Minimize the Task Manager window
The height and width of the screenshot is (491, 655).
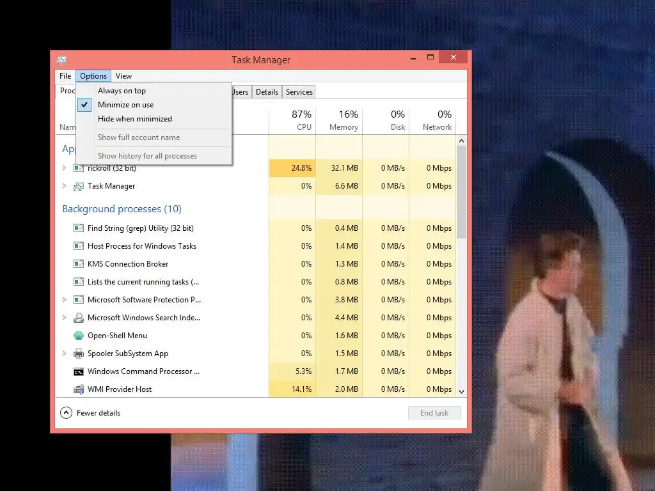[x=413, y=58]
